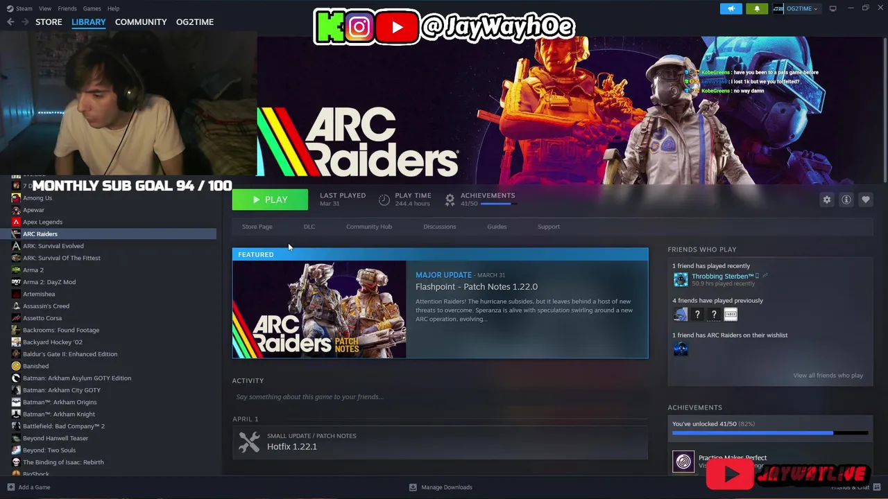Open the wishlist friend avatar
Screen dimensions: 888x499
(x=681, y=349)
